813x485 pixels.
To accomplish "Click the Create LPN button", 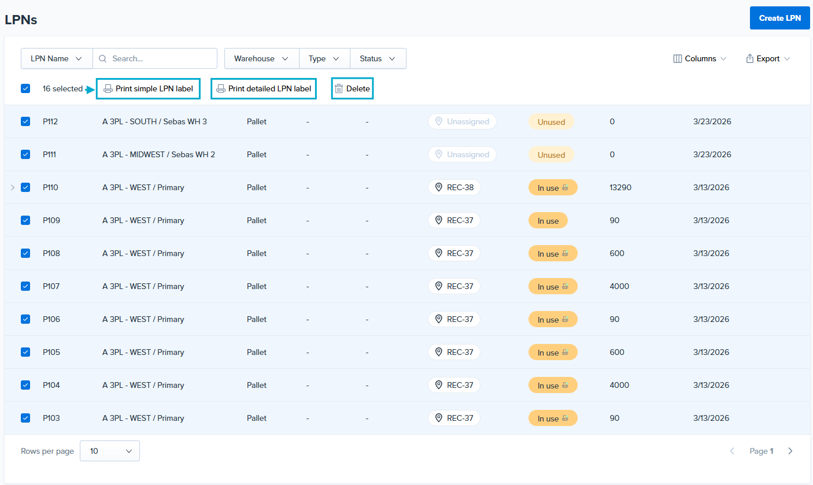I will coord(779,18).
